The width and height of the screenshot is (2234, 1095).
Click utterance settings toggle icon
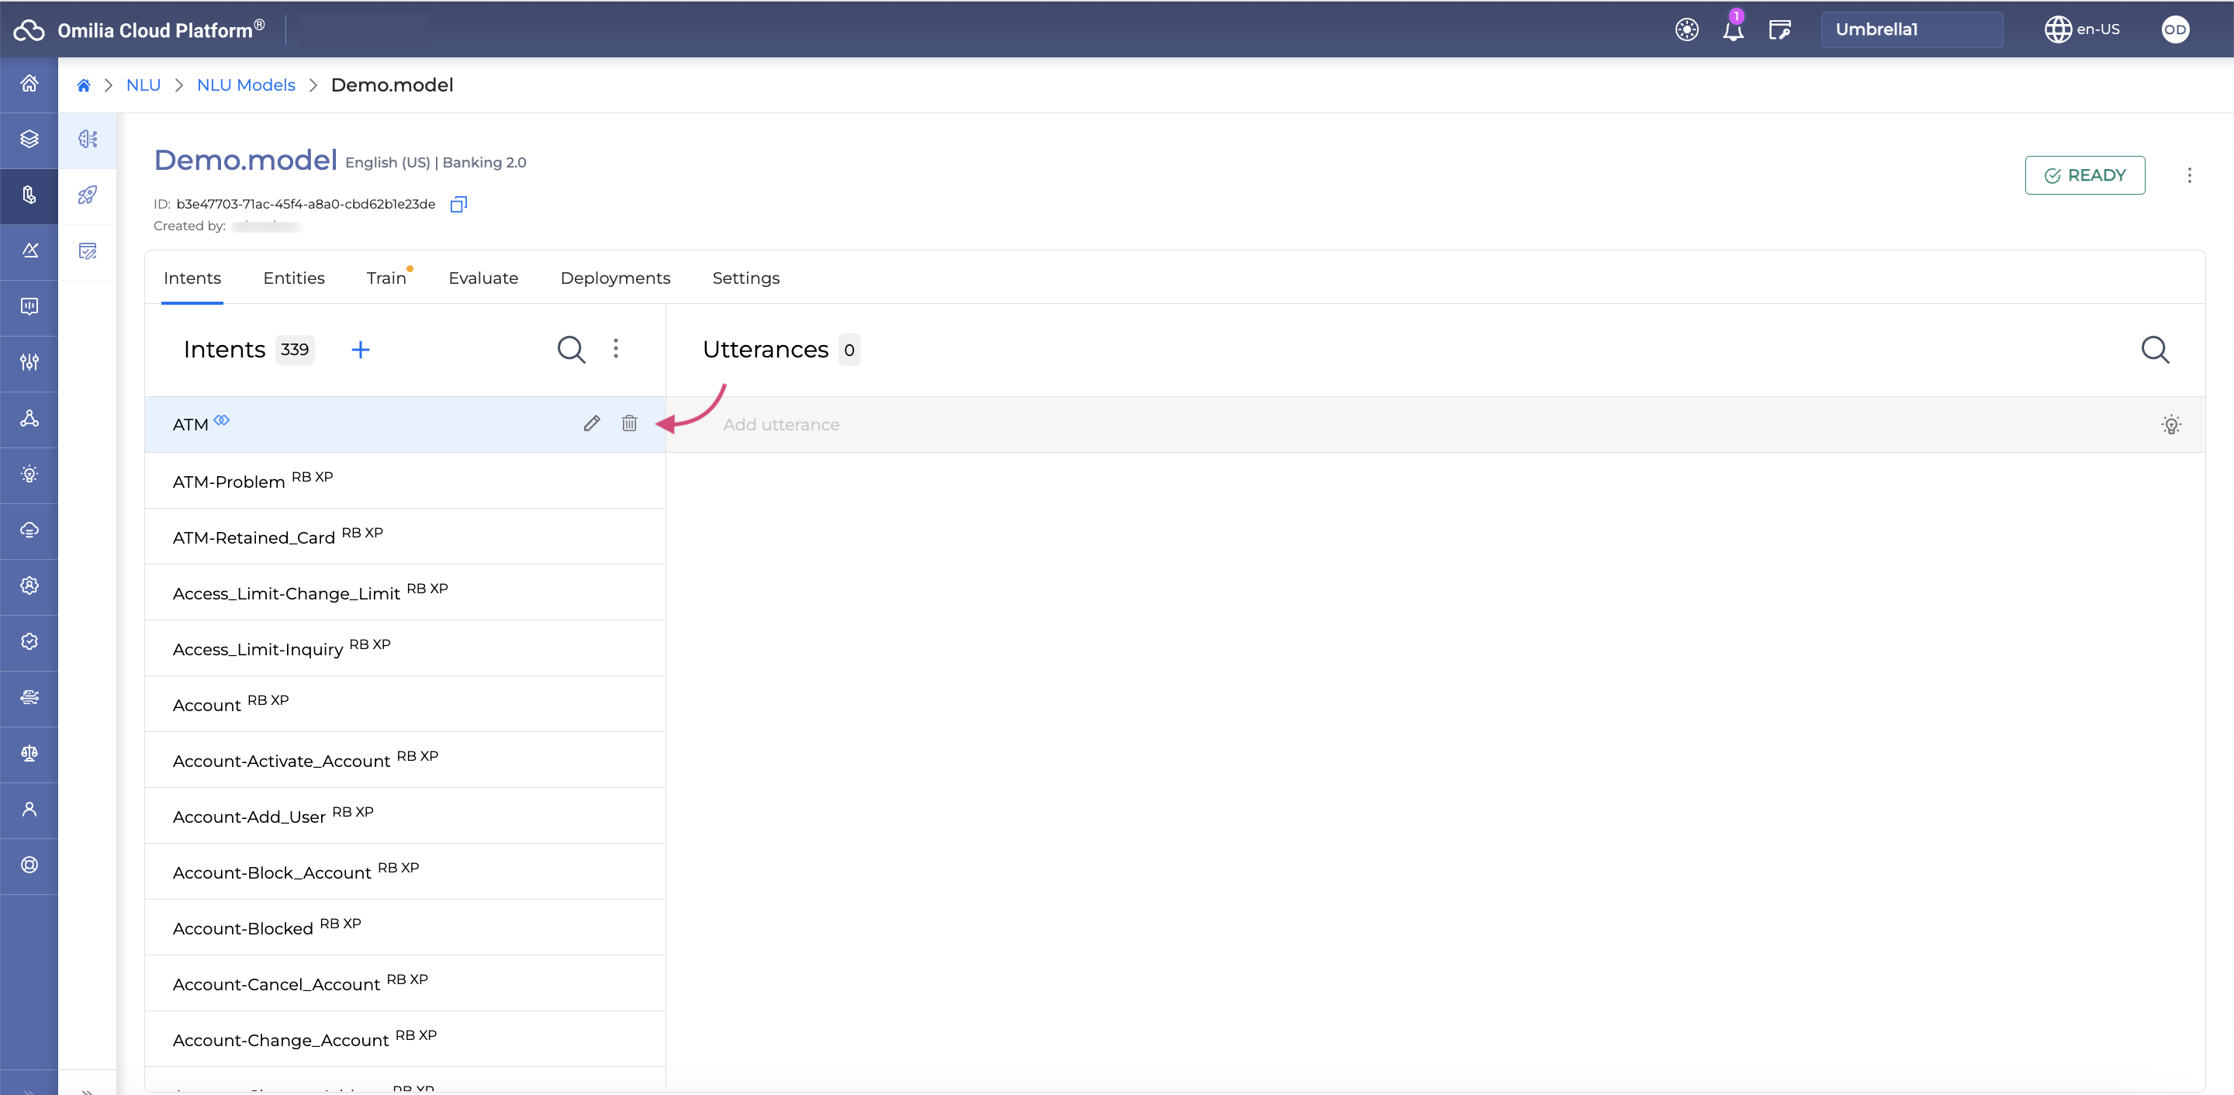coord(2171,423)
